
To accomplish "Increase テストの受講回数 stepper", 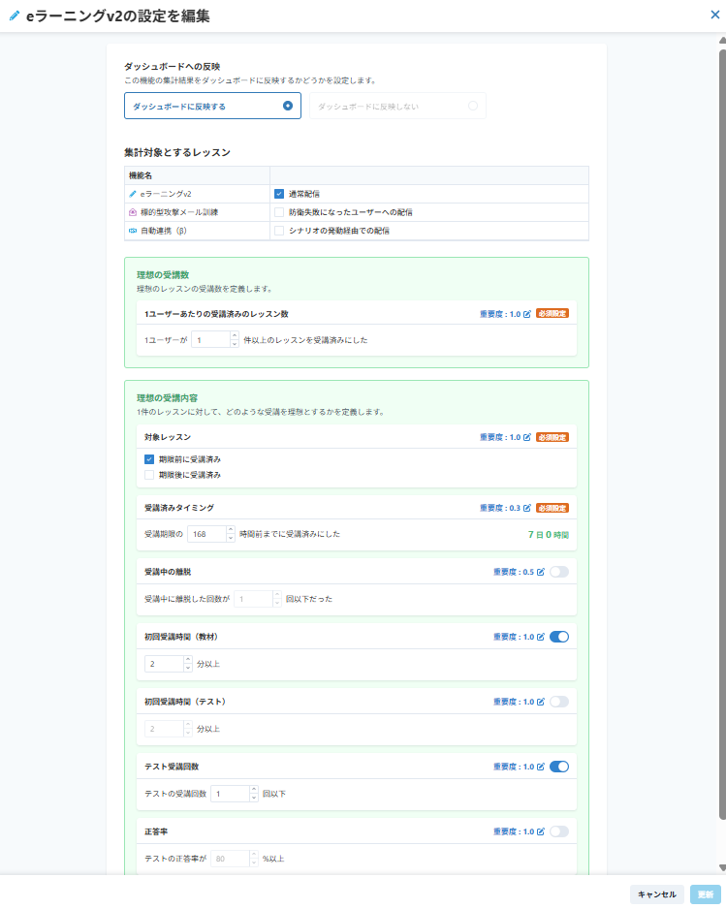I will 254,790.
